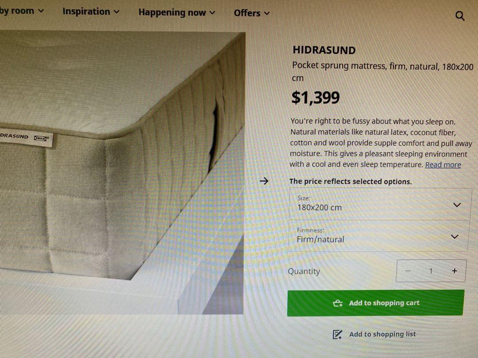This screenshot has height=358, width=478.
Task: Increase quantity with the plus button
Action: (454, 270)
